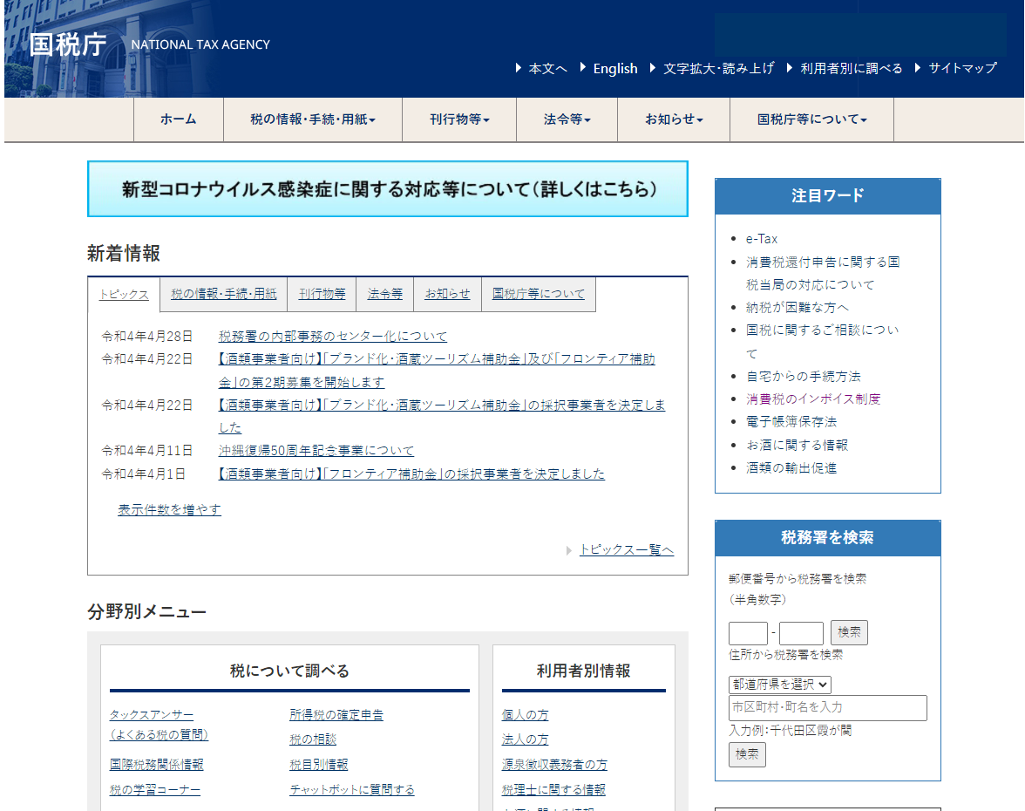Open the 税の情報・手続・用紙 navigation dropdown
1025x811 pixels.
[x=312, y=119]
